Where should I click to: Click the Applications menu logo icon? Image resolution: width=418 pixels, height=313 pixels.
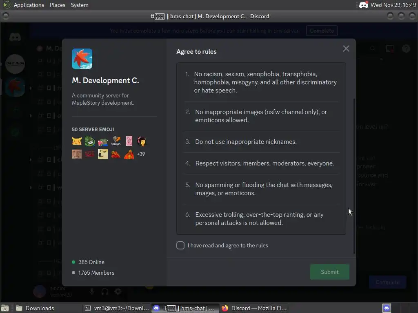pyautogui.click(x=7, y=5)
